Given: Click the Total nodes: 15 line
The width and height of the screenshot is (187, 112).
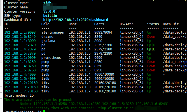Looking at the screenshot, I should click(19, 95).
